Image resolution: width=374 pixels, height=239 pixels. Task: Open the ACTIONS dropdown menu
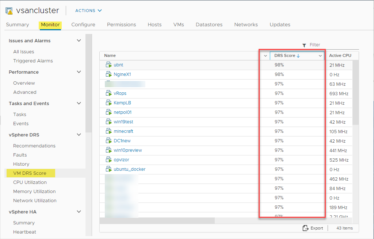click(x=88, y=11)
